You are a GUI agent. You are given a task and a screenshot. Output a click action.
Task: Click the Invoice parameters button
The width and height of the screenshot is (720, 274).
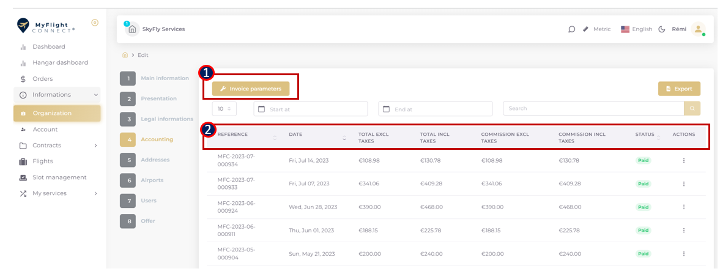pyautogui.click(x=251, y=89)
